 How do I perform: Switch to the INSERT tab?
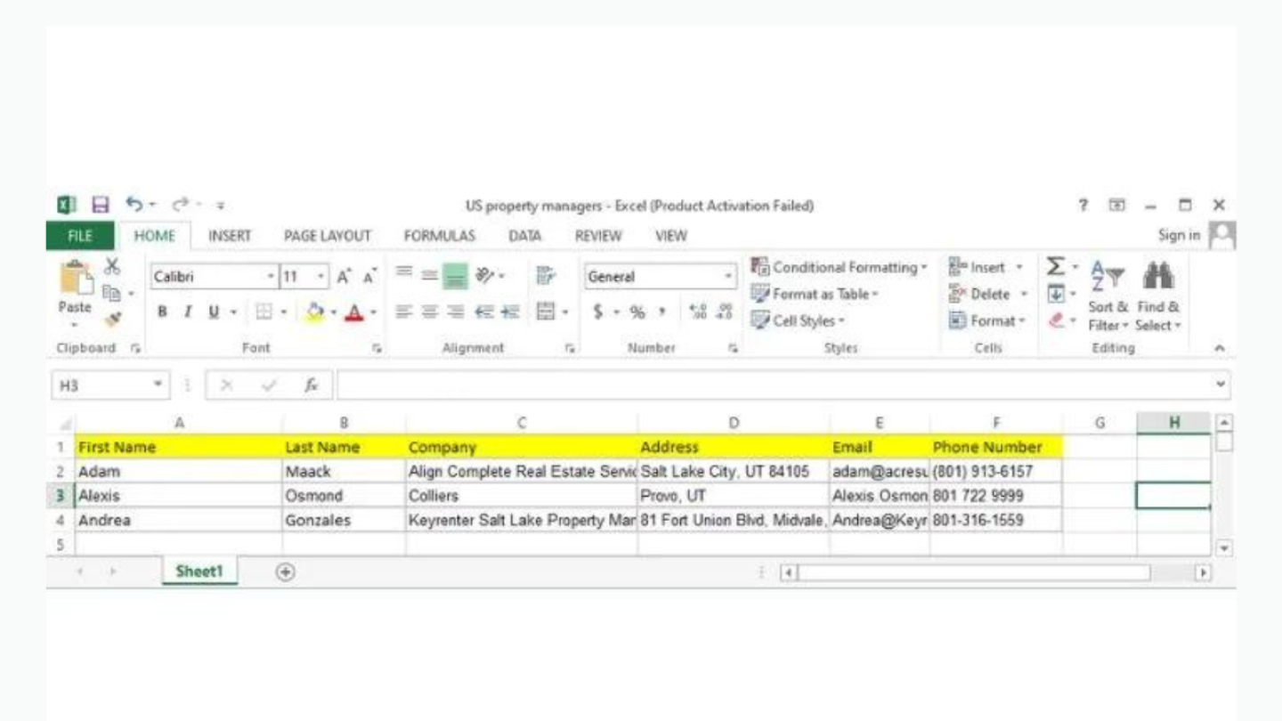229,236
